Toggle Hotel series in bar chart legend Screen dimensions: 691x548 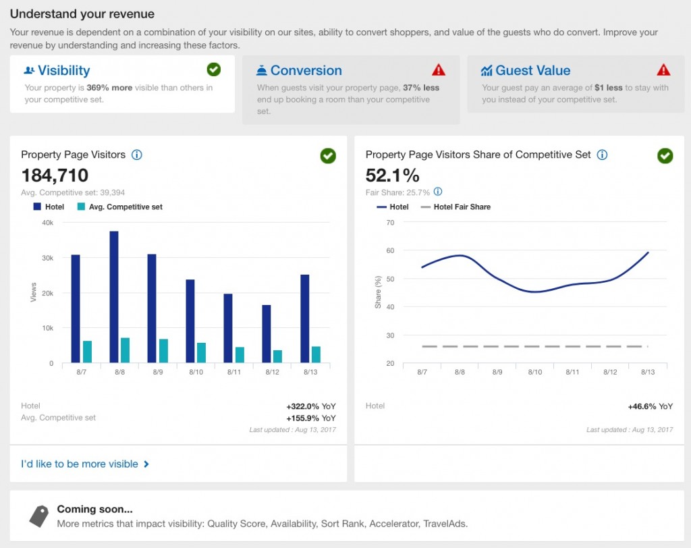pyautogui.click(x=48, y=207)
